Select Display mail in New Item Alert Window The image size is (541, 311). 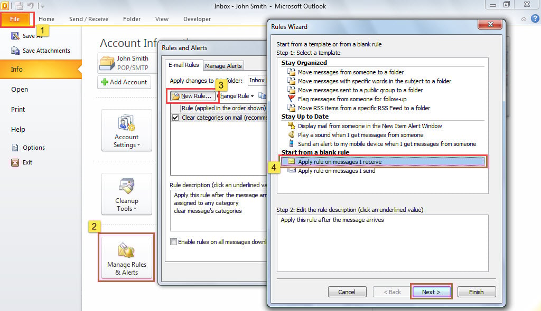(370, 125)
